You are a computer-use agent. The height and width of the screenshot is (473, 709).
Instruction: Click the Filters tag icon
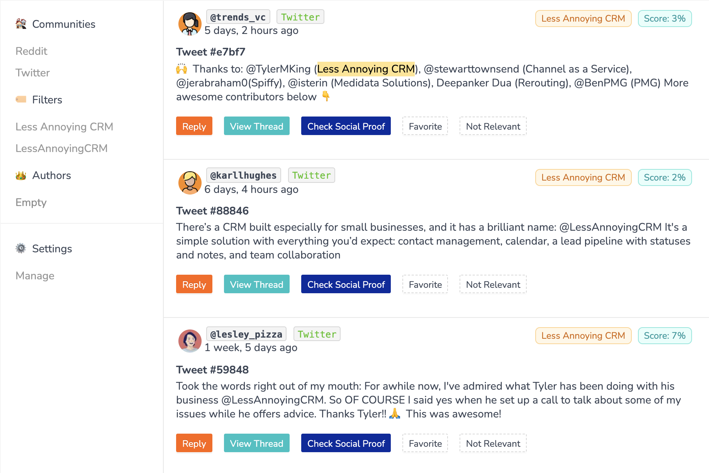click(21, 100)
